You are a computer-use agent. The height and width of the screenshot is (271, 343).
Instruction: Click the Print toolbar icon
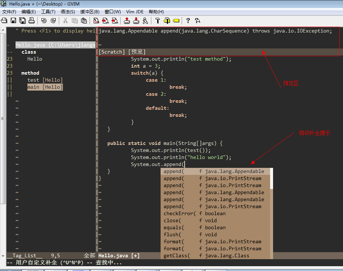tap(32, 21)
